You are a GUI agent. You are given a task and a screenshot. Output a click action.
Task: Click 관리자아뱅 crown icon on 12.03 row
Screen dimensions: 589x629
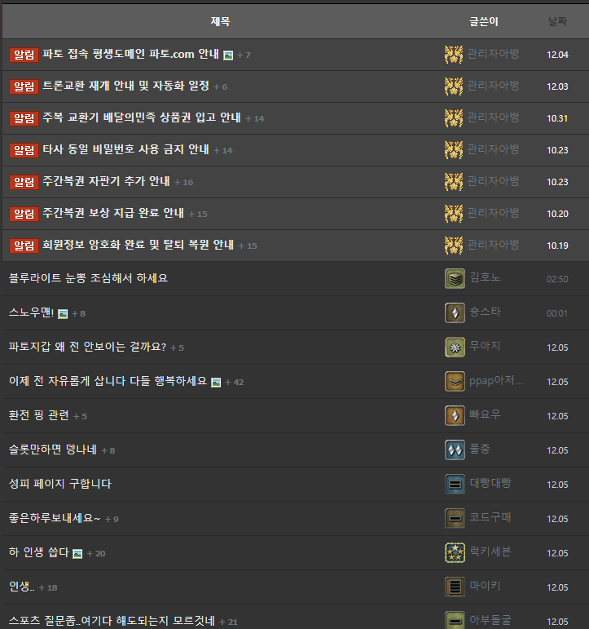click(x=454, y=86)
